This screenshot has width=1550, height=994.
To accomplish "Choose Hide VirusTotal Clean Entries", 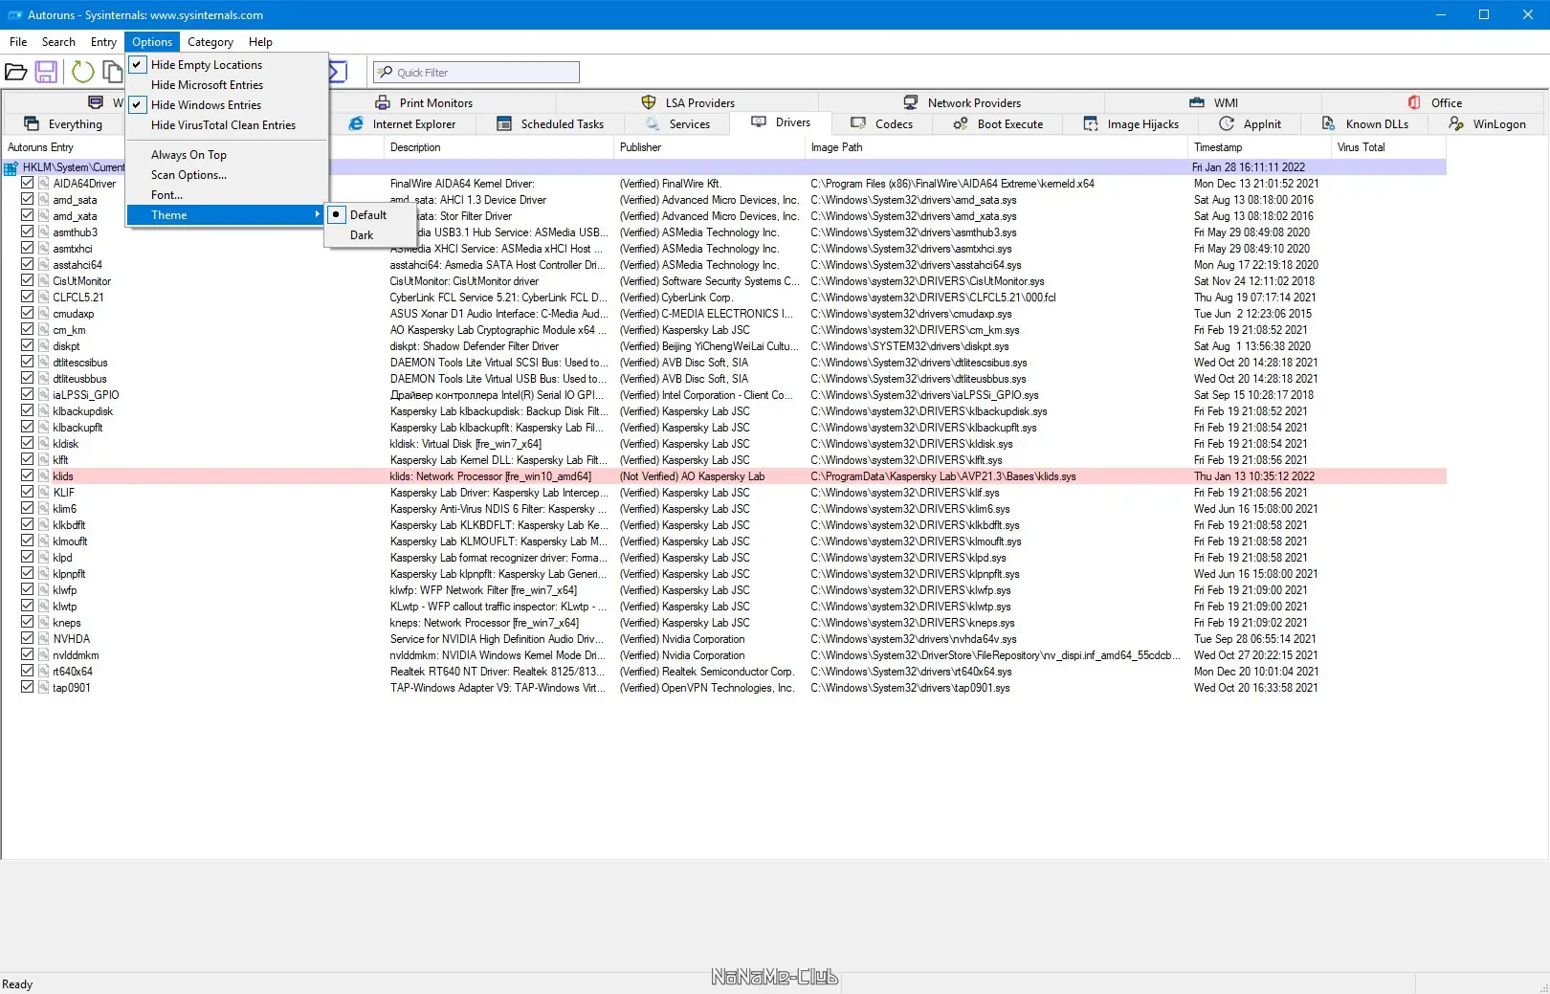I will tap(227, 125).
